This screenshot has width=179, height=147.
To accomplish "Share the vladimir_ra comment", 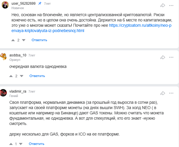I will pos(163,93).
